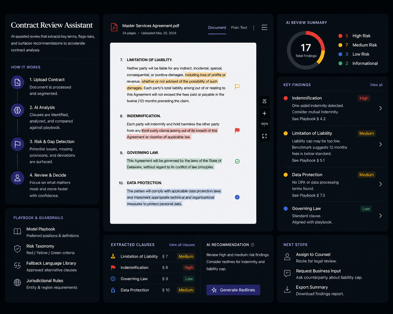Click the Medium badge on Limitation of Liability finding
Image resolution: width=393 pixels, height=314 pixels.
coord(366,133)
